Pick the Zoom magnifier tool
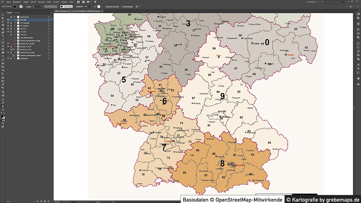This screenshot has width=361, height=203. [x=3, y=109]
